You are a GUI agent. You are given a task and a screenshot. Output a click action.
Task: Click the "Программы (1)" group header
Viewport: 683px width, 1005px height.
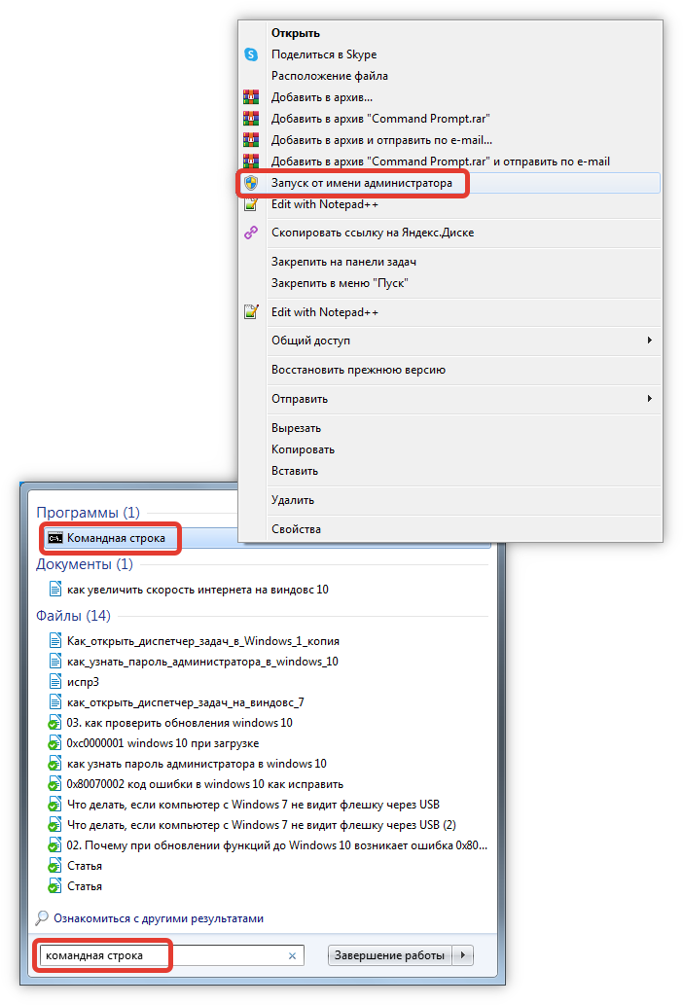coord(88,513)
